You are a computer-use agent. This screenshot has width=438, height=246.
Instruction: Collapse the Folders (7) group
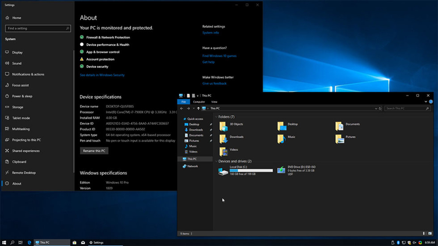coord(216,117)
